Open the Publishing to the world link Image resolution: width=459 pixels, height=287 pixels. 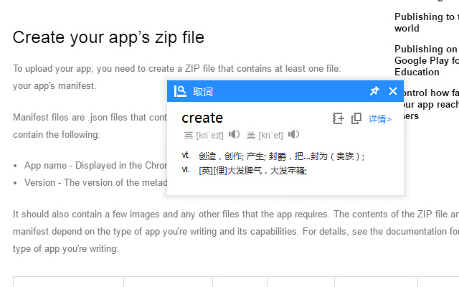pos(425,22)
